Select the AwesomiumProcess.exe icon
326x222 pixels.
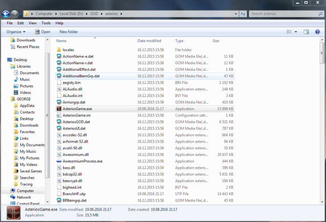pos(59,161)
